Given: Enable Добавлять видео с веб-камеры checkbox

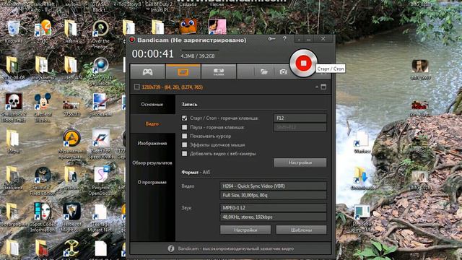Looking at the screenshot, I should [x=185, y=154].
